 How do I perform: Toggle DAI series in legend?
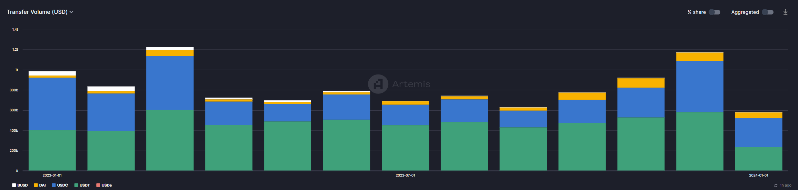pyautogui.click(x=40, y=185)
